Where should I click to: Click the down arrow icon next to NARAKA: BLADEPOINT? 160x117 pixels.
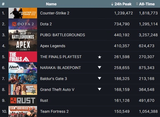[99, 67]
